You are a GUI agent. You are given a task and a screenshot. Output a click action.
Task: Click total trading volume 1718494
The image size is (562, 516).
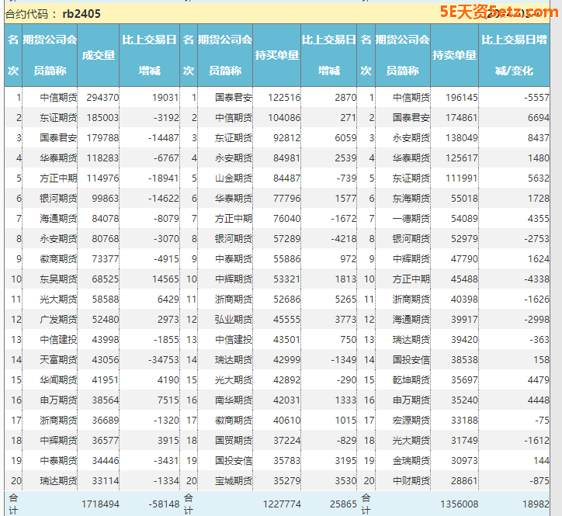pyautogui.click(x=100, y=504)
